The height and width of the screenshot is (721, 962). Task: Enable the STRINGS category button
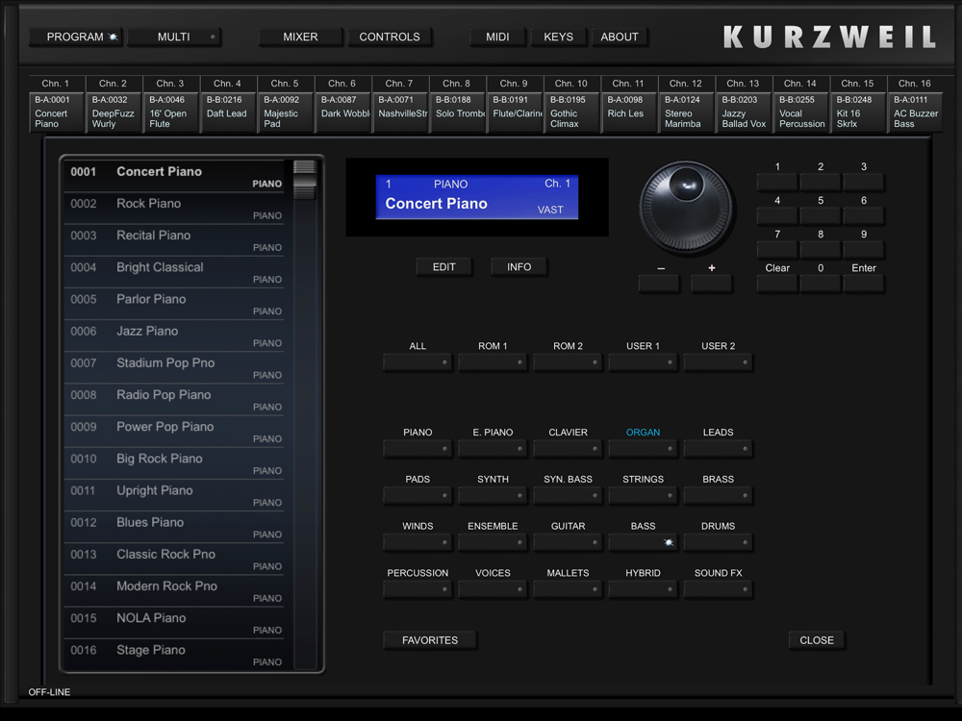[643, 495]
